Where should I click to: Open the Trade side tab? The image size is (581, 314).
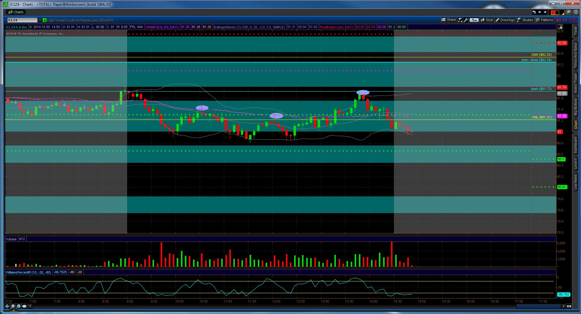point(576,31)
